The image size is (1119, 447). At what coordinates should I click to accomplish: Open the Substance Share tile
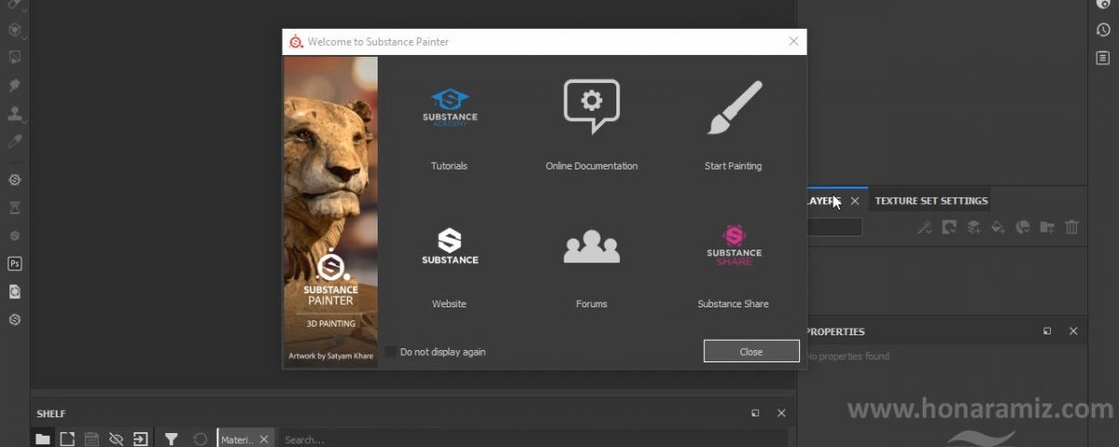(734, 266)
